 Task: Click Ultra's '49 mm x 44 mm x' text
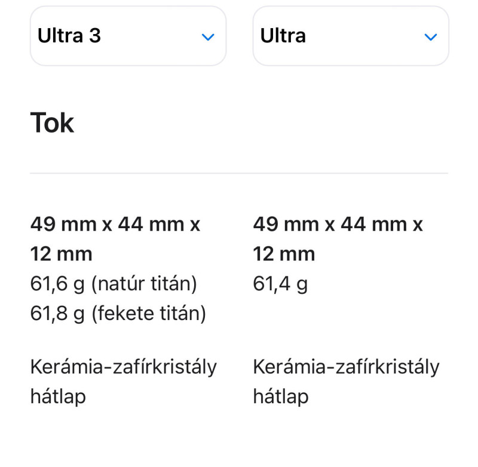338,225
